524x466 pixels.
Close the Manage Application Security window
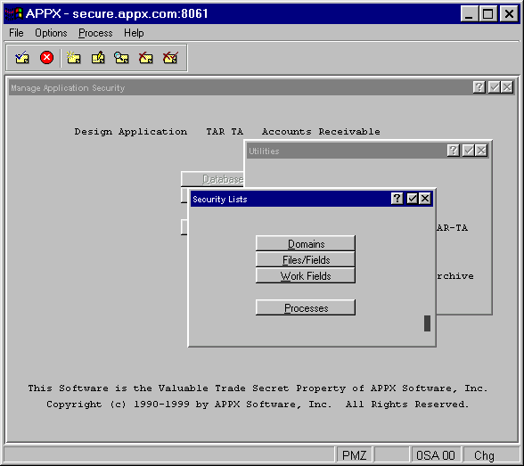(507, 87)
